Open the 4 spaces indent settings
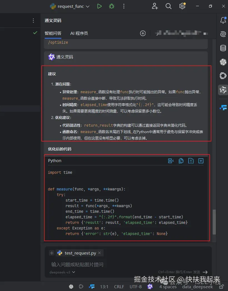 click(168, 287)
